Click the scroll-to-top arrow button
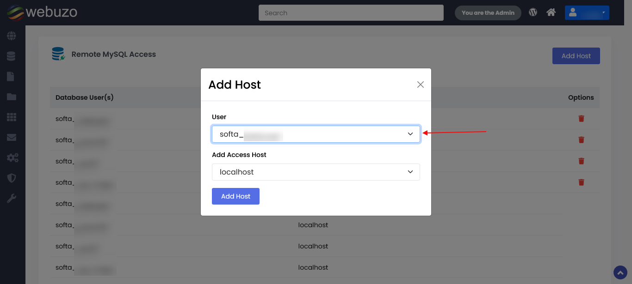Screen dimensions: 632x284 click(x=620, y=272)
